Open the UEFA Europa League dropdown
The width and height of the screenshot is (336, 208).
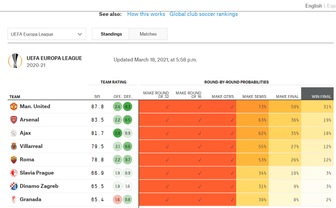coord(47,34)
